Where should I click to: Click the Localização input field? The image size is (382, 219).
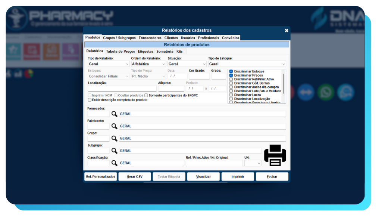122,88
